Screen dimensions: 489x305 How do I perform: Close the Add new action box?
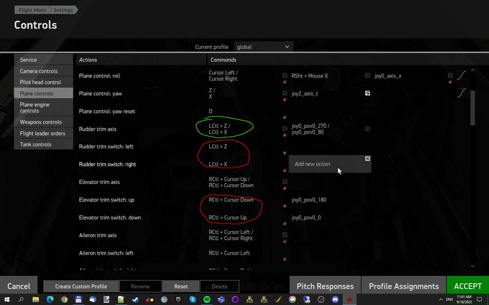[x=368, y=159]
